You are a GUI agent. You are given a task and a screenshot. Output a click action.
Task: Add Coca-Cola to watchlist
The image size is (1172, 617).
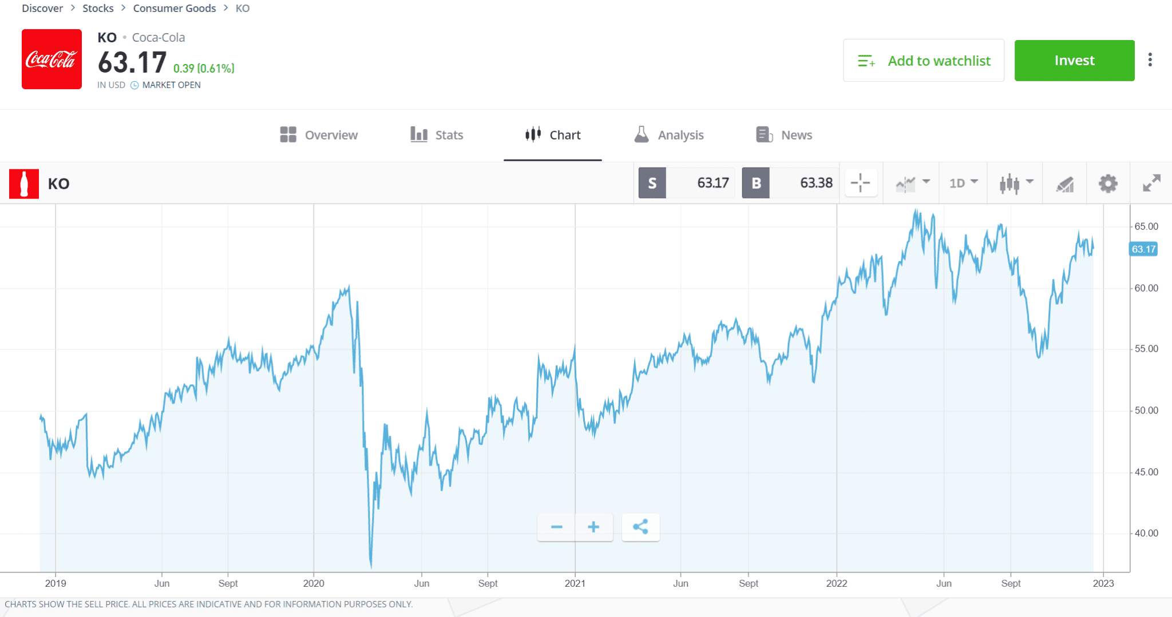click(x=923, y=60)
